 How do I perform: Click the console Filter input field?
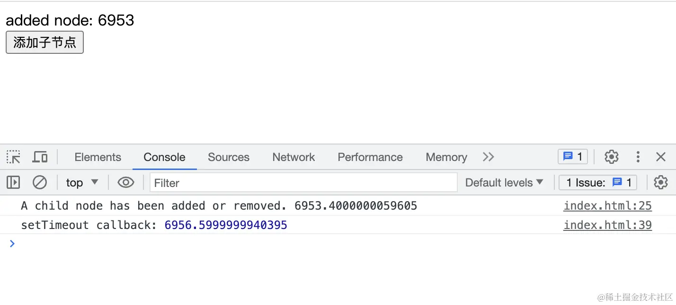click(303, 183)
